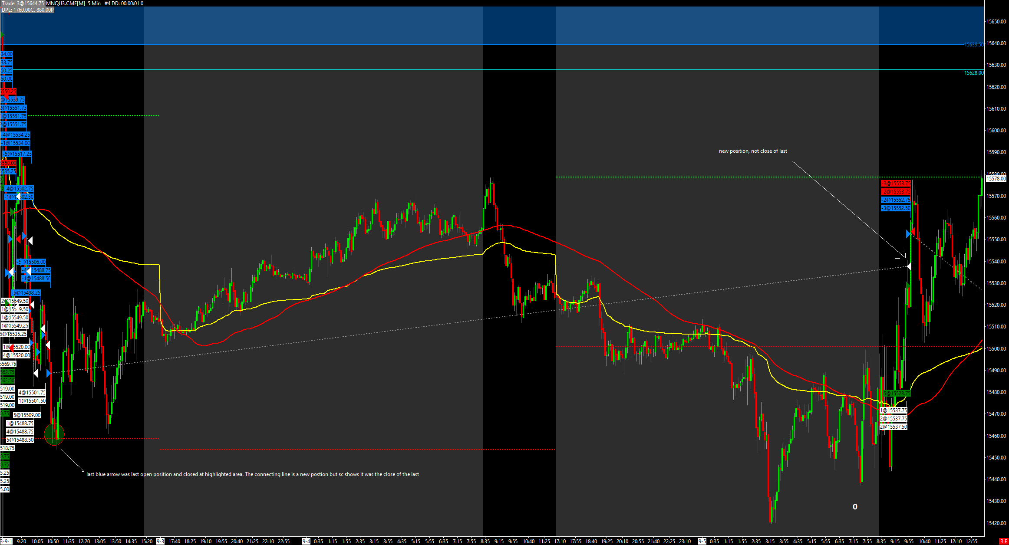This screenshot has width=1009, height=545.
Task: Click the -4@15534.25 blue fill label
Action: [x=15, y=135]
